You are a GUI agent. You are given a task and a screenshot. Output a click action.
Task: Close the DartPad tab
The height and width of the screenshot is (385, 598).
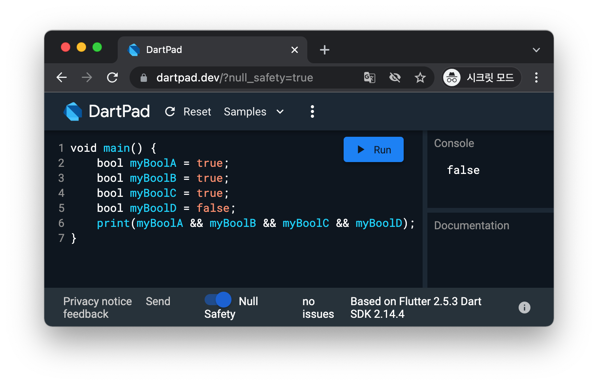[295, 50]
